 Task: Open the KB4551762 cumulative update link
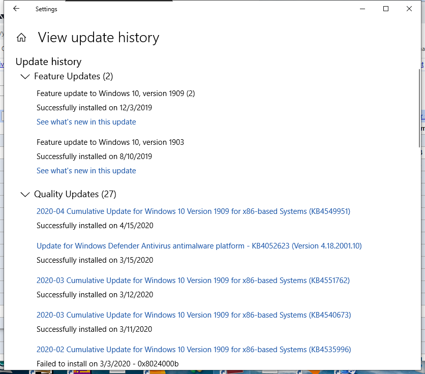tap(193, 280)
